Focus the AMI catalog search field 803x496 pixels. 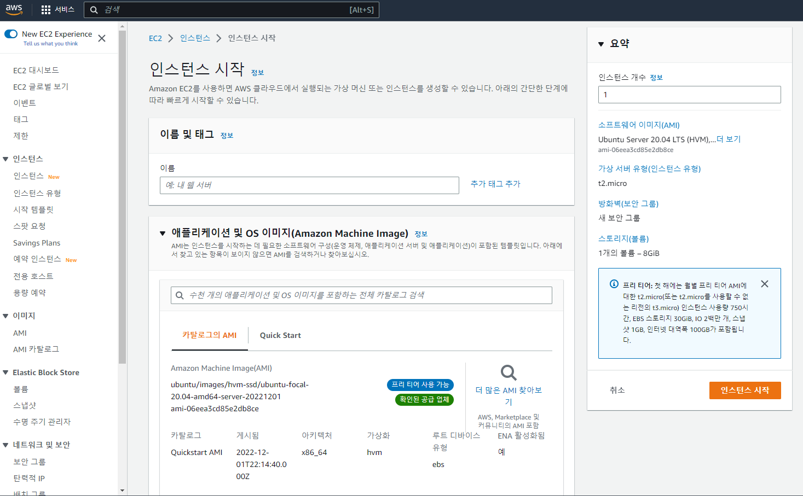(361, 295)
